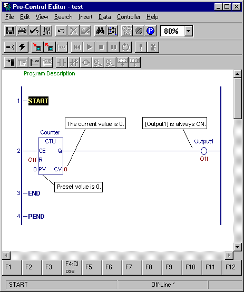Open the View menu
Screen dimensions: 244x292
(42, 17)
